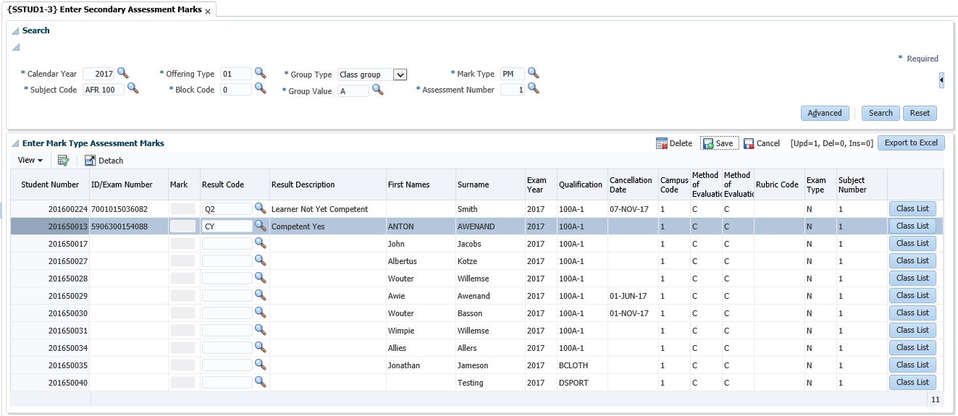Open the View menu

coord(30,161)
